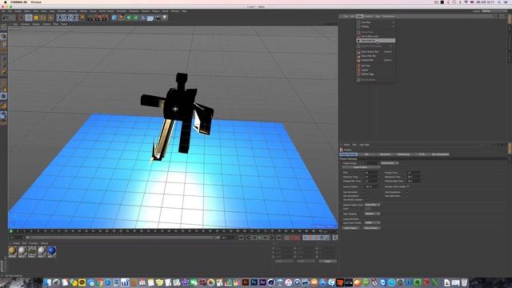Expand the Folding submenu

pos(375,26)
